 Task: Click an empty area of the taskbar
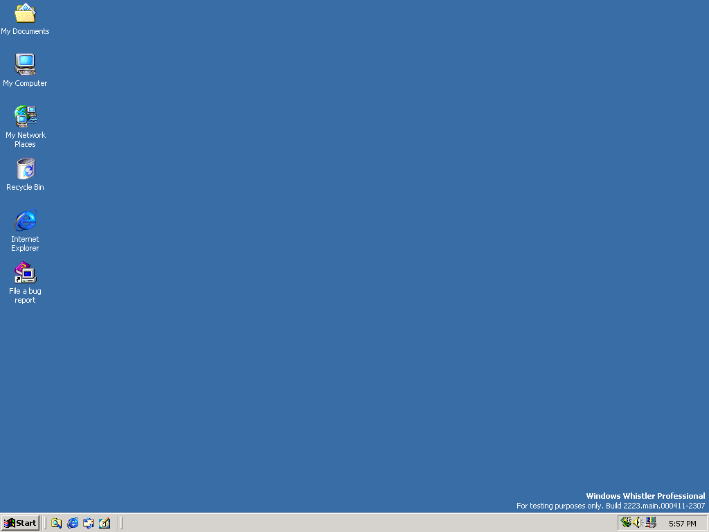click(346, 523)
